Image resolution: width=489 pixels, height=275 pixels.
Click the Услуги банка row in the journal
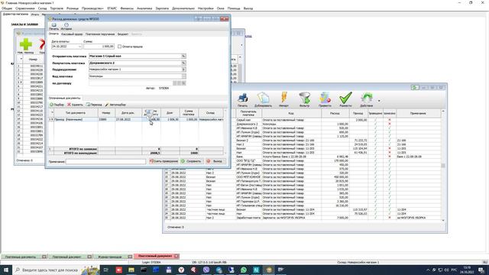(x=303, y=157)
